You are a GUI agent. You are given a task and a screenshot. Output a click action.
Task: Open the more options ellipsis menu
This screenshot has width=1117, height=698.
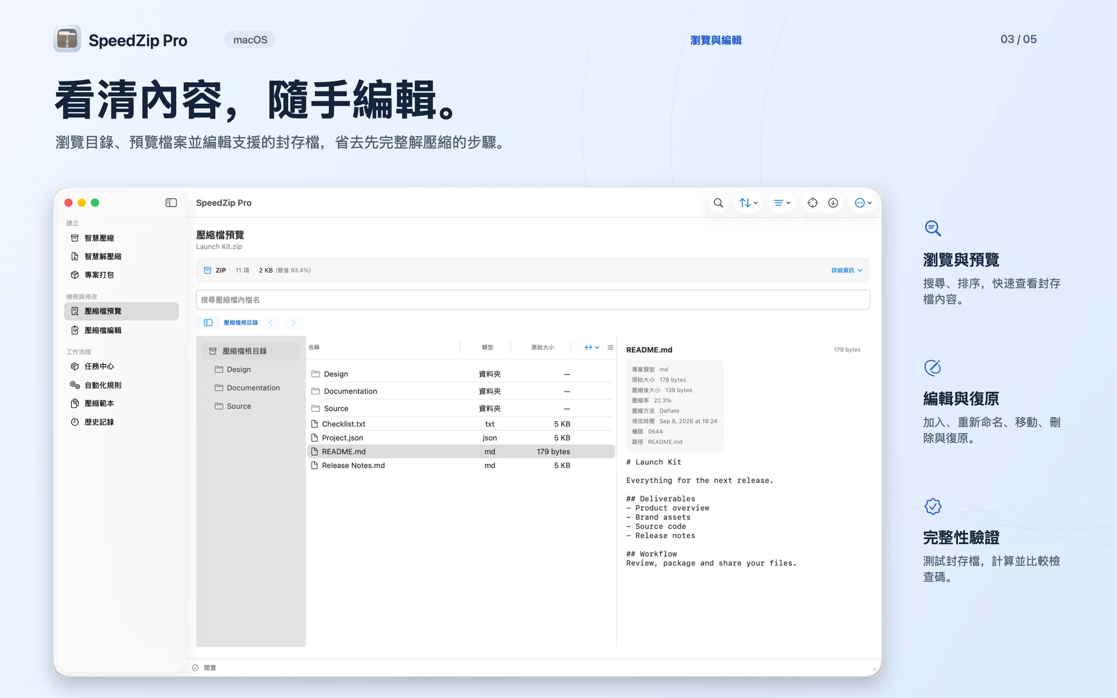pyautogui.click(x=863, y=203)
